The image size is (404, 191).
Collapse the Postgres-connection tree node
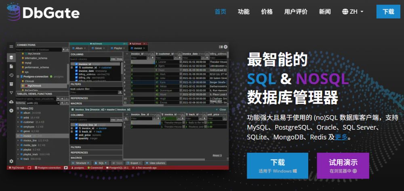click(18, 77)
